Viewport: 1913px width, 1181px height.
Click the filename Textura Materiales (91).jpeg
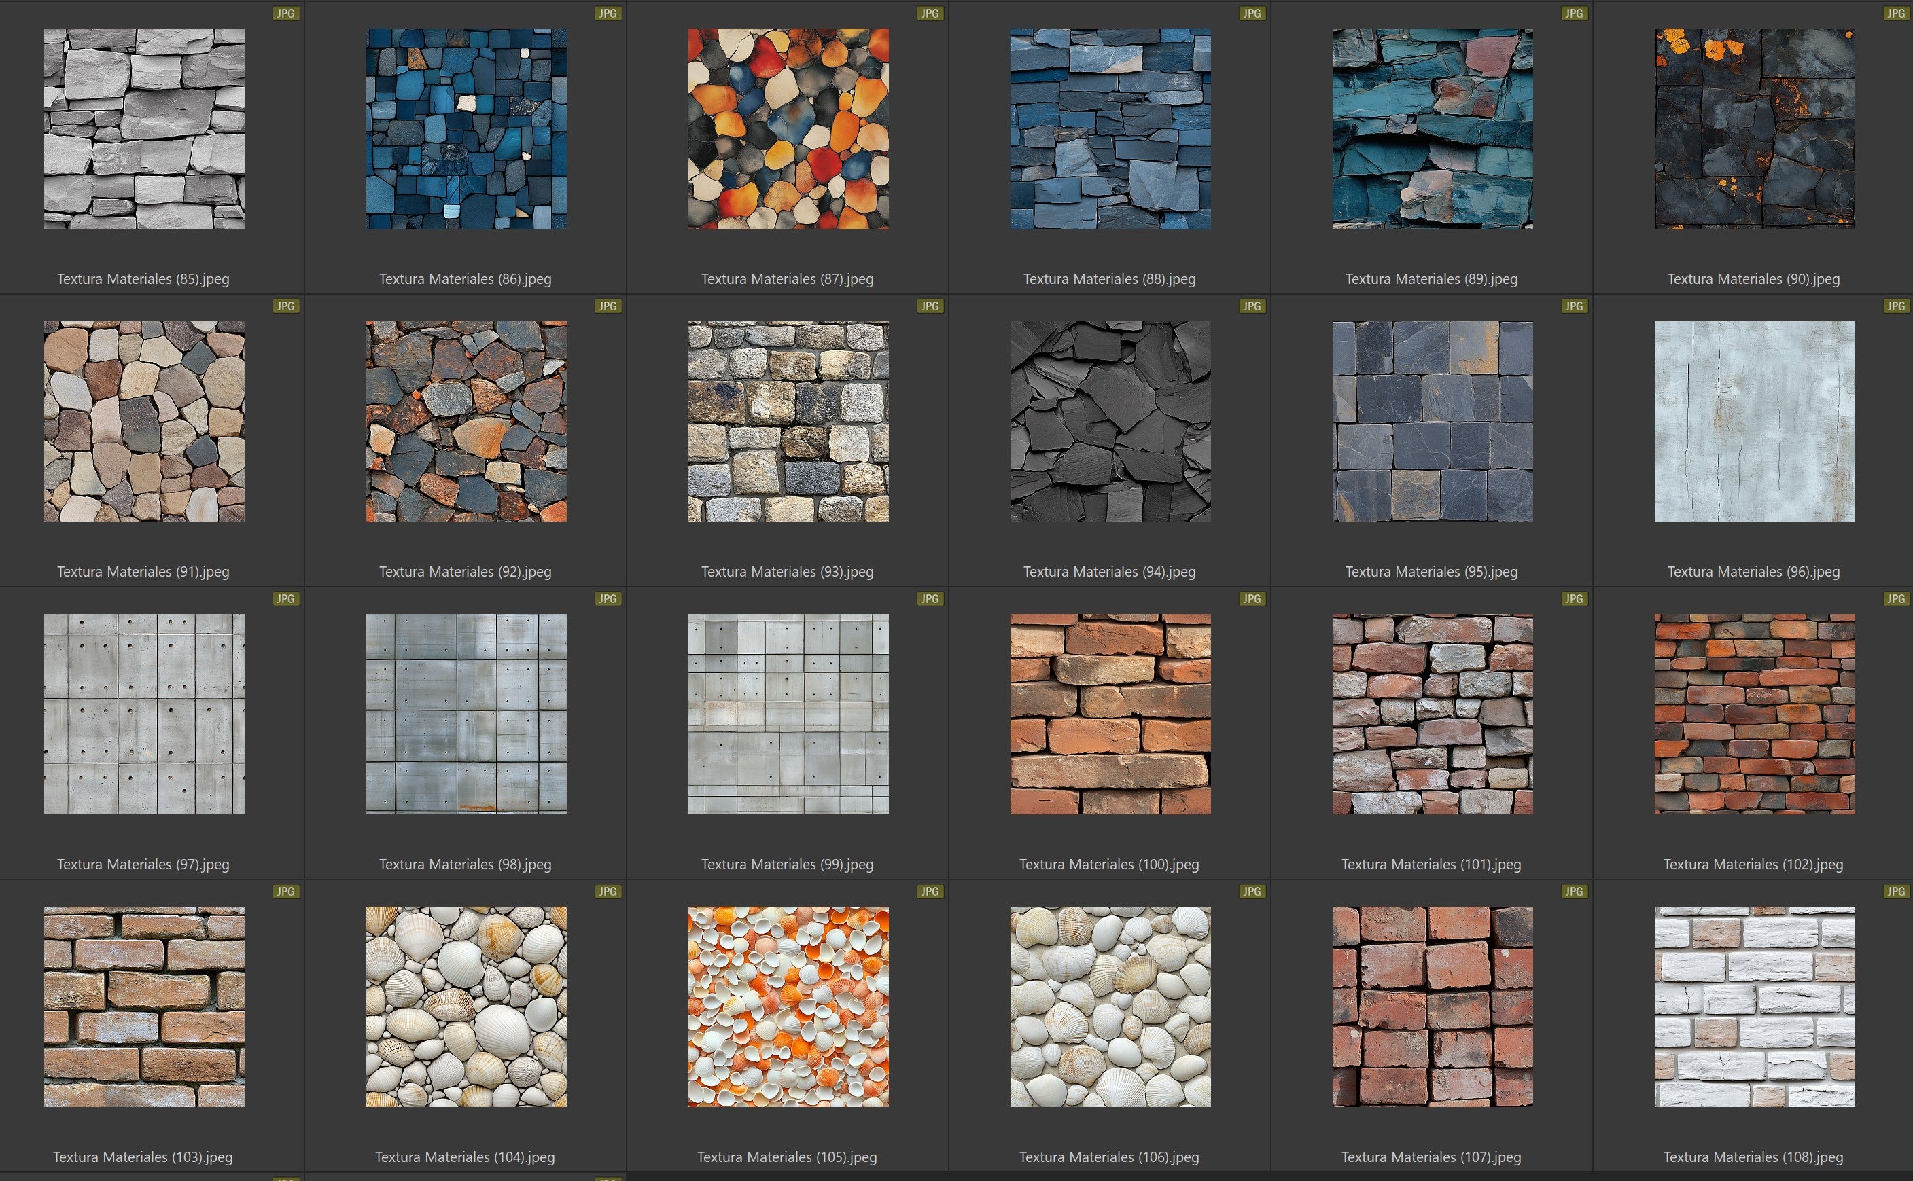[143, 572]
